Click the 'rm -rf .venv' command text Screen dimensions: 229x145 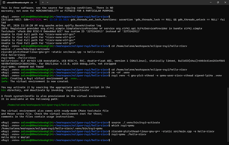pyautogui.click(x=120, y=73)
